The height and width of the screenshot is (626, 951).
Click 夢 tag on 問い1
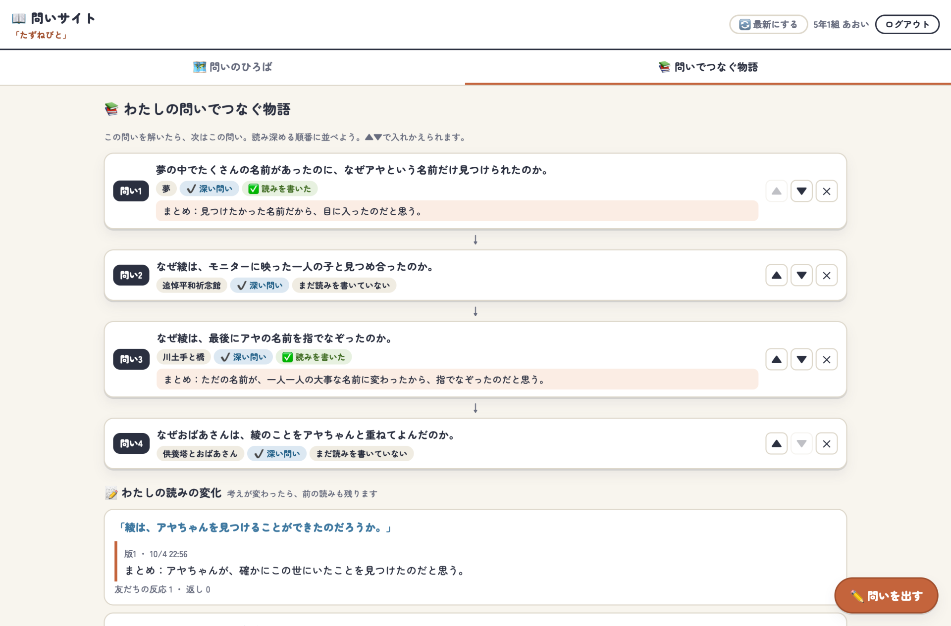point(166,189)
